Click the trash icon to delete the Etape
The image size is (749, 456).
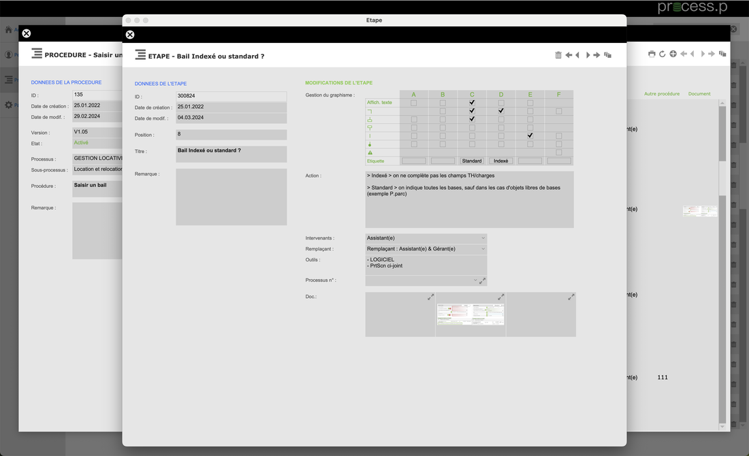pos(558,55)
